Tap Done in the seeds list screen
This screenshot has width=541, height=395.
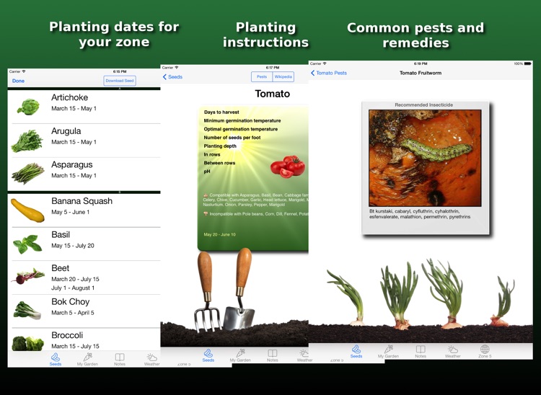[x=18, y=81]
